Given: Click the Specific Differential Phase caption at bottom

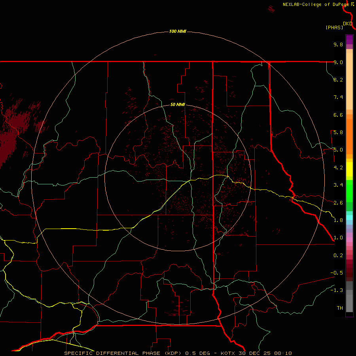Looking at the screenshot, I should tap(178, 353).
